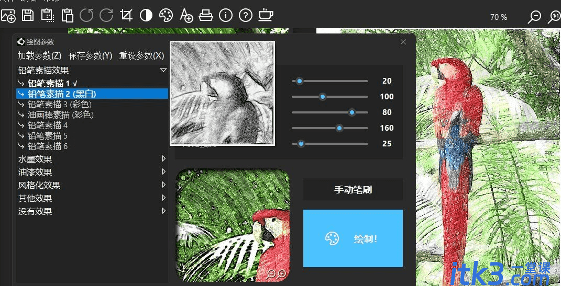Click 重设参数(X) menu item
This screenshot has width=561, height=286.
tap(141, 56)
